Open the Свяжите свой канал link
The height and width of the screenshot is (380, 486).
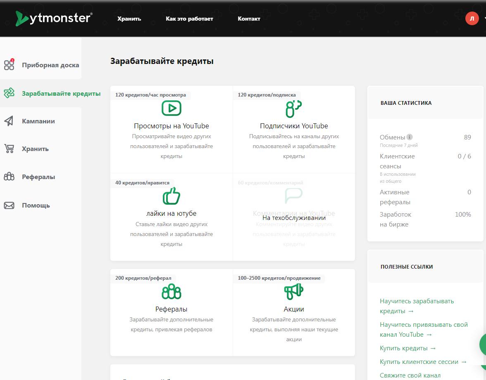410,375
